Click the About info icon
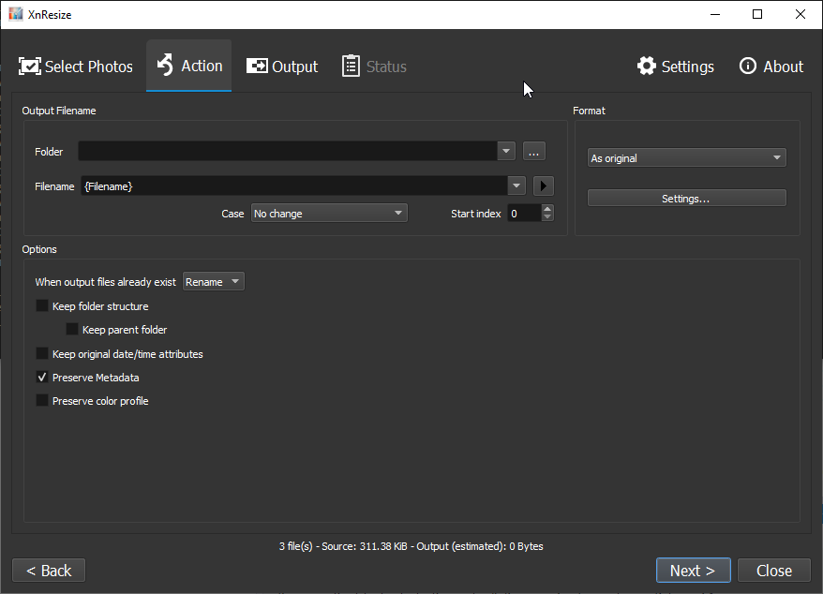 (747, 66)
